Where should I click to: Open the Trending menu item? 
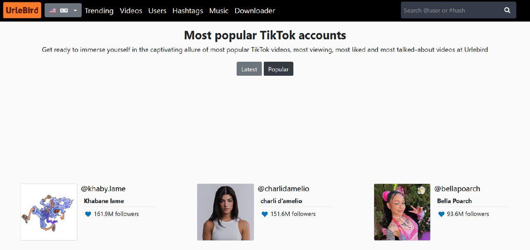(x=99, y=11)
